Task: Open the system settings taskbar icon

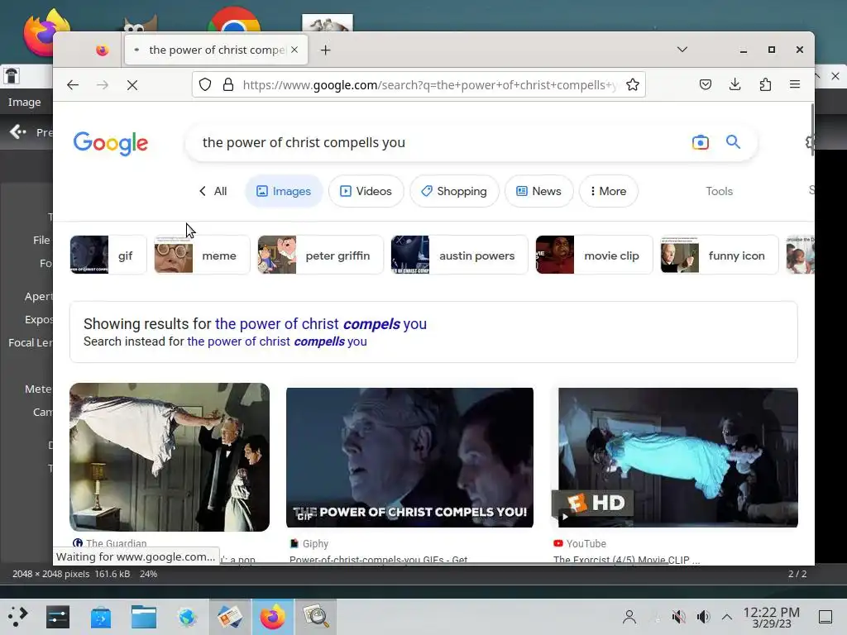Action: (58, 617)
